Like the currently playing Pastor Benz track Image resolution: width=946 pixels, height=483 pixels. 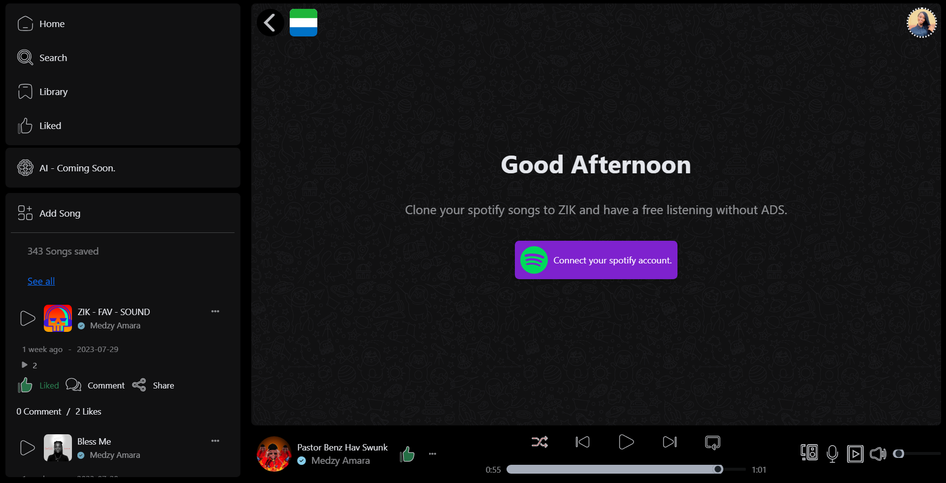[x=407, y=454]
